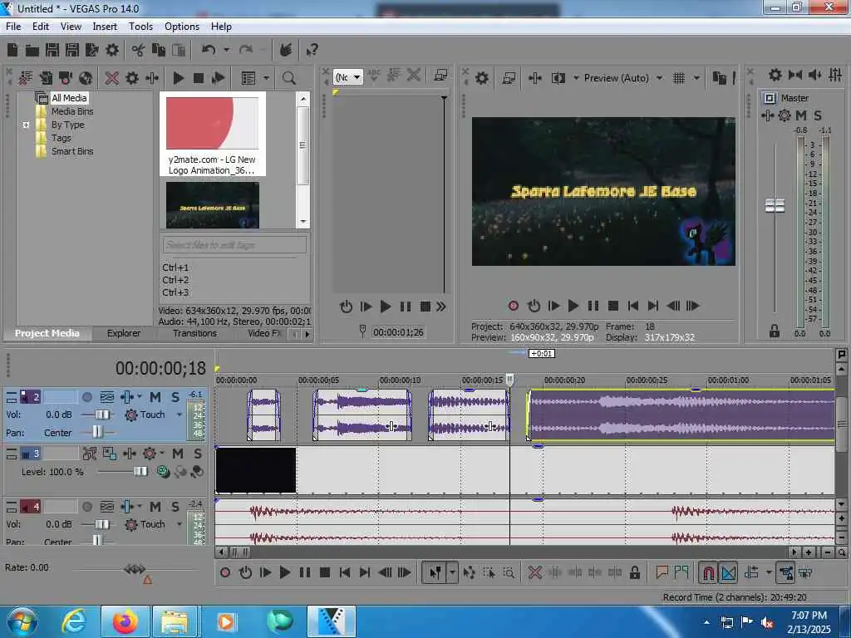Select the Smart Bins folder
Image resolution: width=851 pixels, height=638 pixels.
(72, 151)
